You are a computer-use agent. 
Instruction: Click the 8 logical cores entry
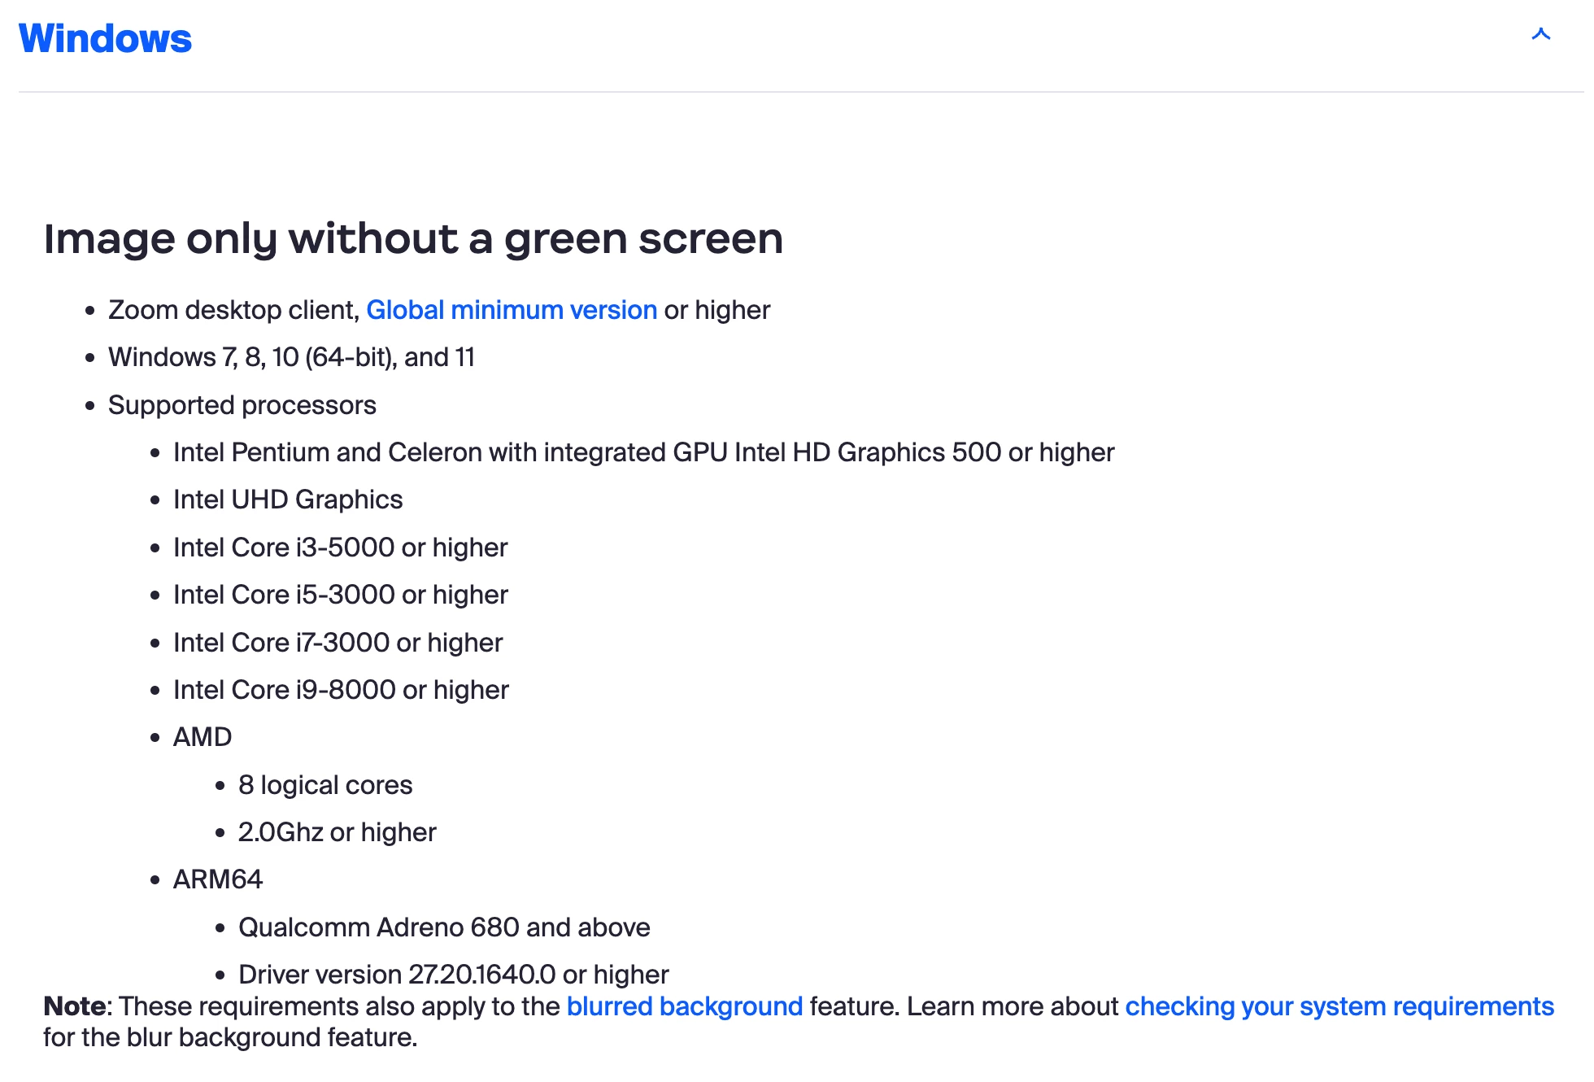(324, 785)
